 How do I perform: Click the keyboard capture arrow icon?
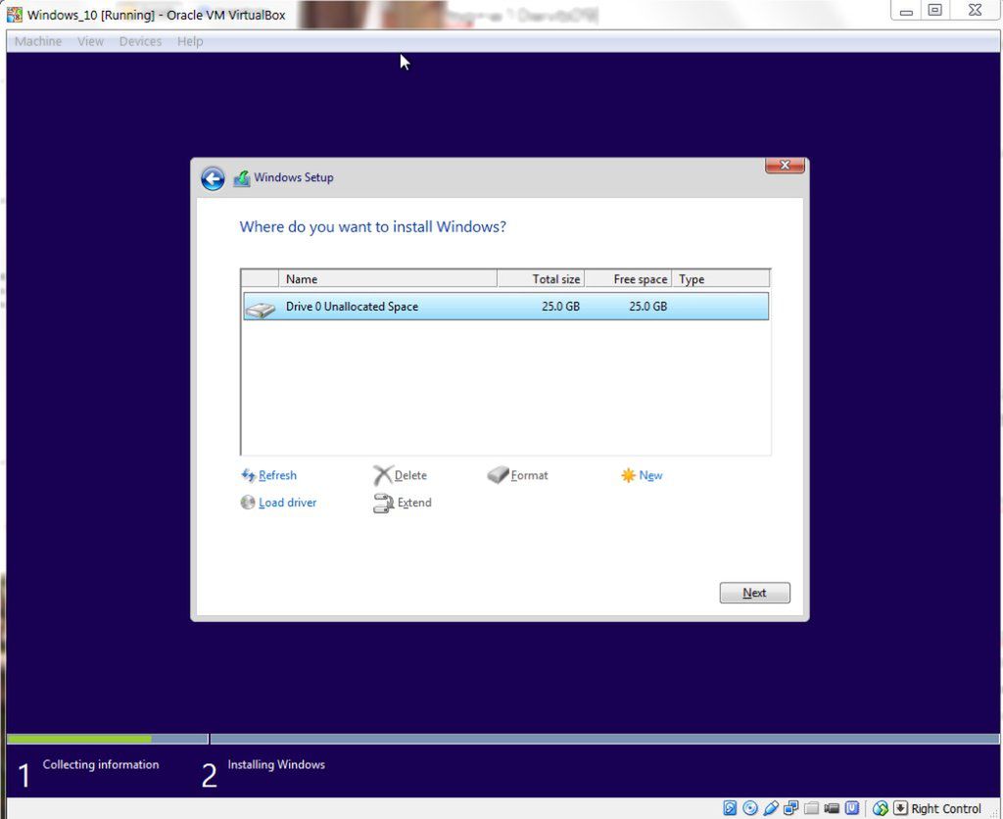[x=900, y=808]
